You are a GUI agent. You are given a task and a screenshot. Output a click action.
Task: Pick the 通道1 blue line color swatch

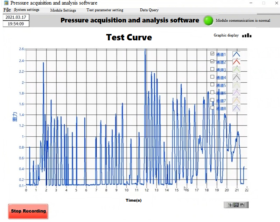pyautogui.click(x=237, y=54)
